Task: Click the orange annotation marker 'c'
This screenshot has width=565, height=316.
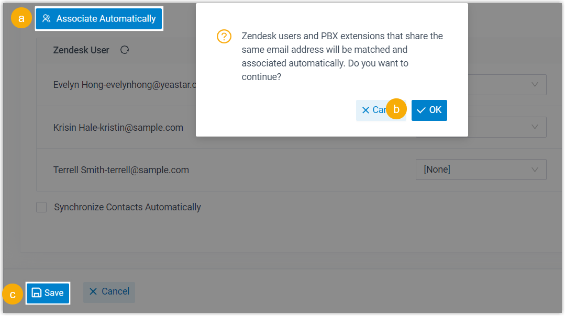Action: point(13,294)
